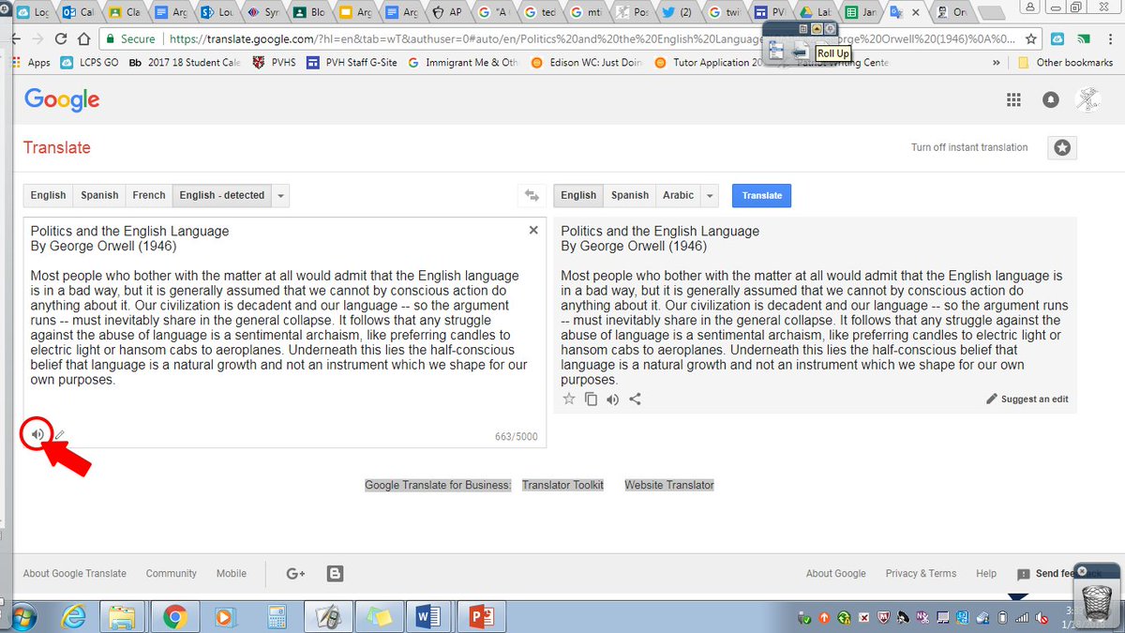The height and width of the screenshot is (633, 1125).
Task: Click the blue Translate button
Action: tap(761, 195)
